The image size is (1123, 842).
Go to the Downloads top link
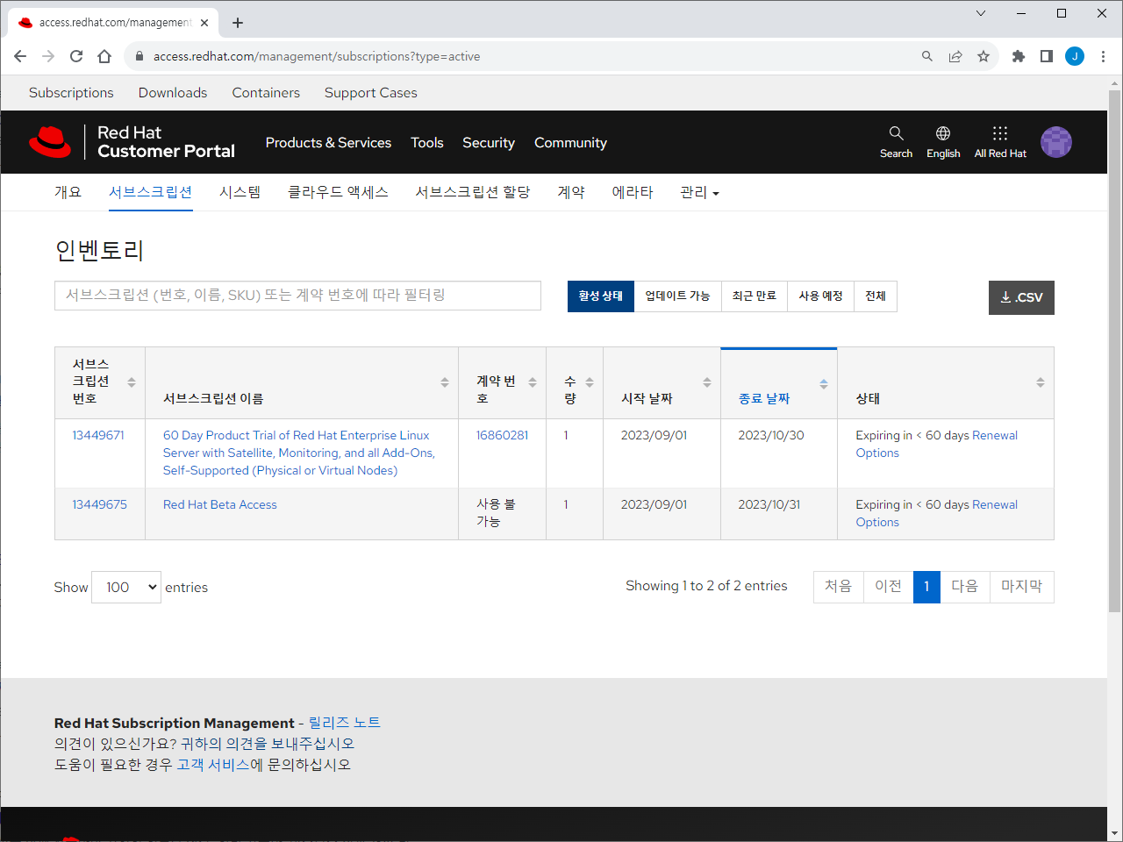tap(173, 92)
